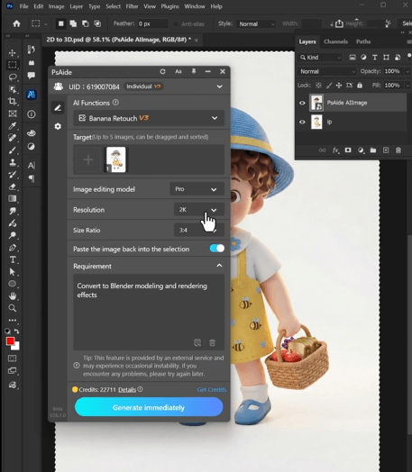Click the Feather input field
The width and height of the screenshot is (412, 472).
(x=152, y=23)
